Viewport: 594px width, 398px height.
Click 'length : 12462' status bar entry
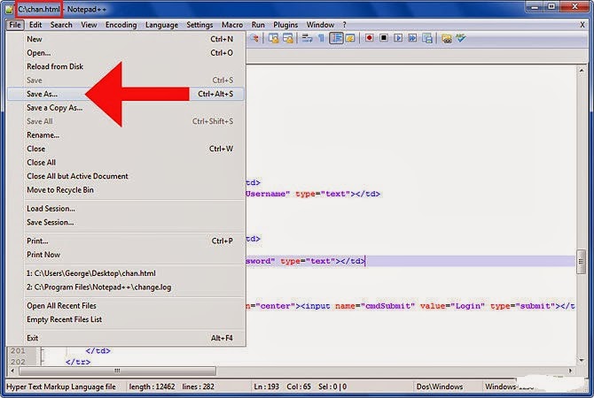point(152,387)
